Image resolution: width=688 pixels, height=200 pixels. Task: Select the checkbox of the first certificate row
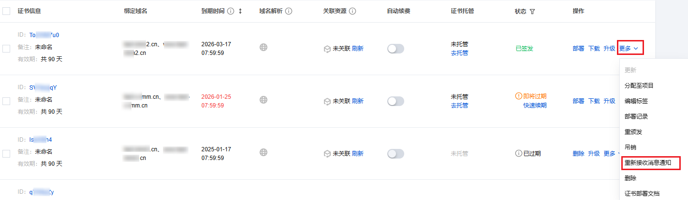(x=6, y=48)
